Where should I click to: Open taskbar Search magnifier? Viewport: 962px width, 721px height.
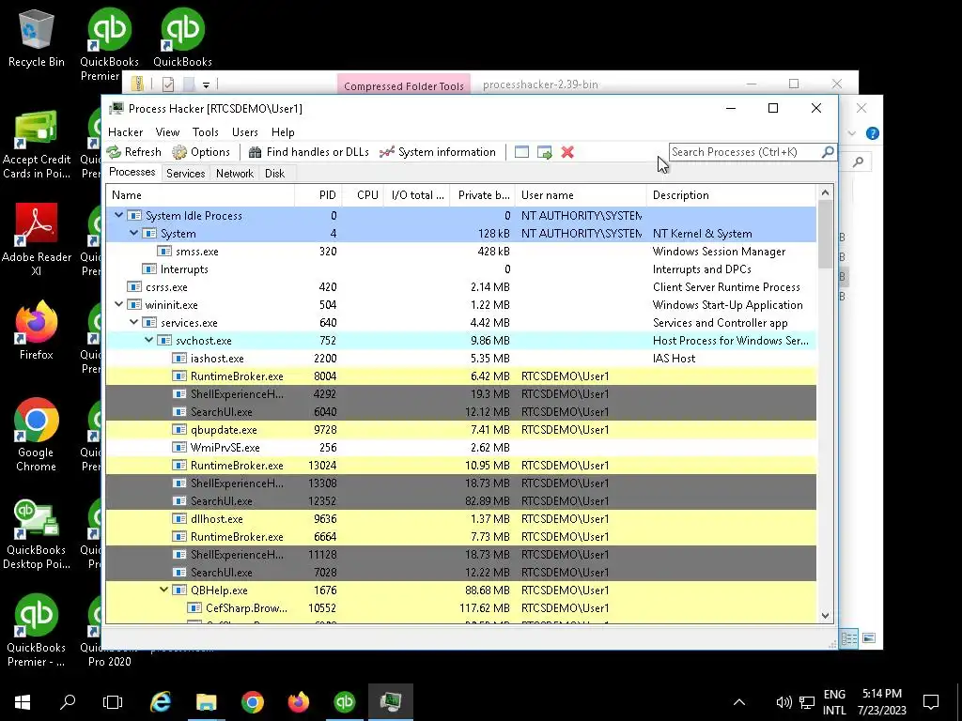click(68, 702)
